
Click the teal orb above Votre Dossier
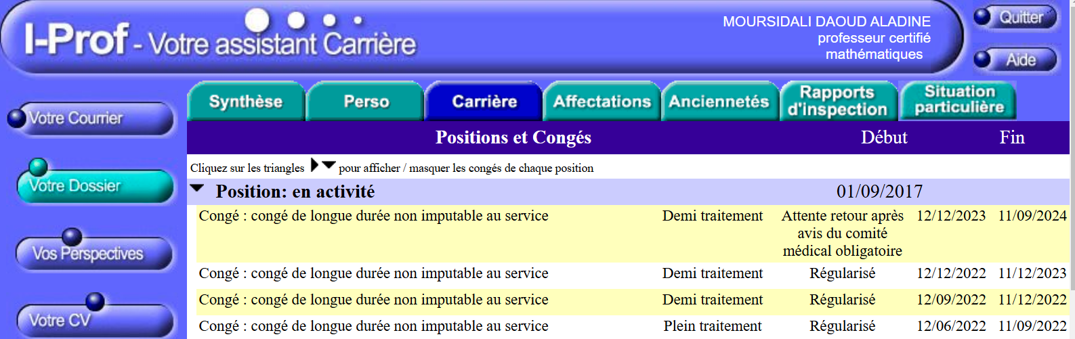[38, 166]
